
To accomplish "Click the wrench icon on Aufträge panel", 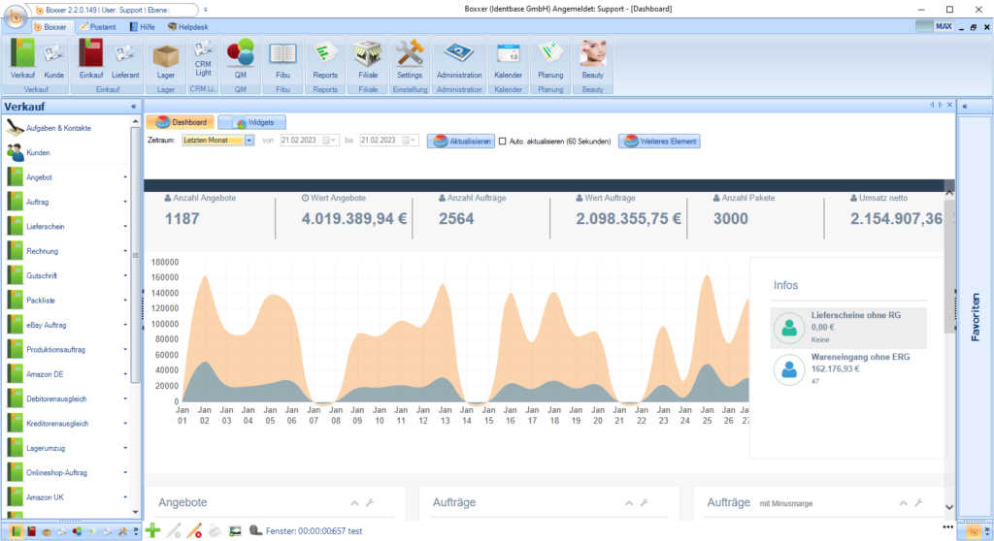I will (645, 502).
